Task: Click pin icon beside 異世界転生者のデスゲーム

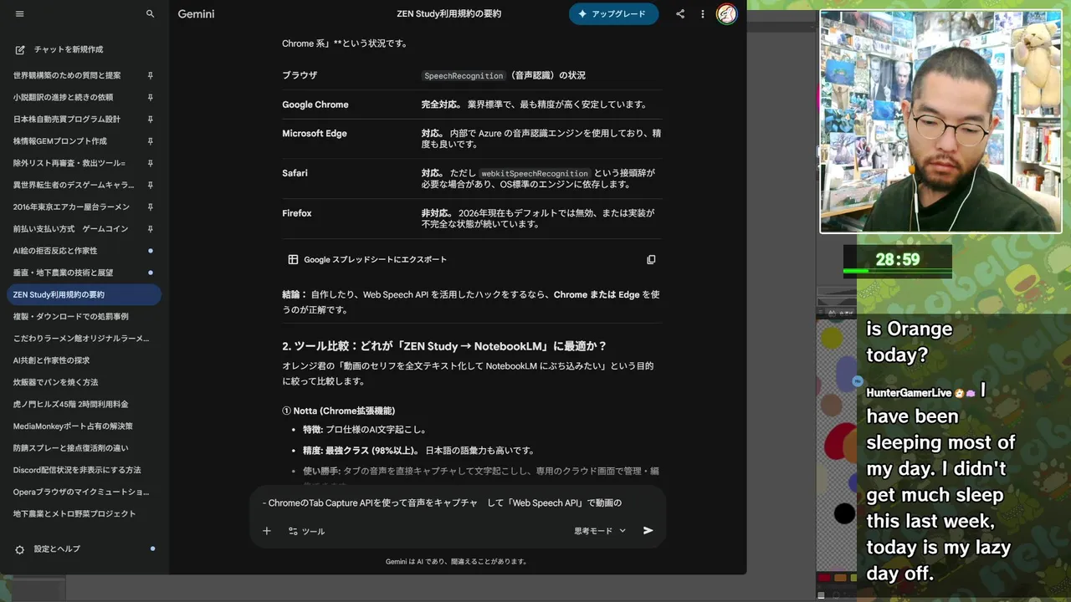Action: coord(151,185)
